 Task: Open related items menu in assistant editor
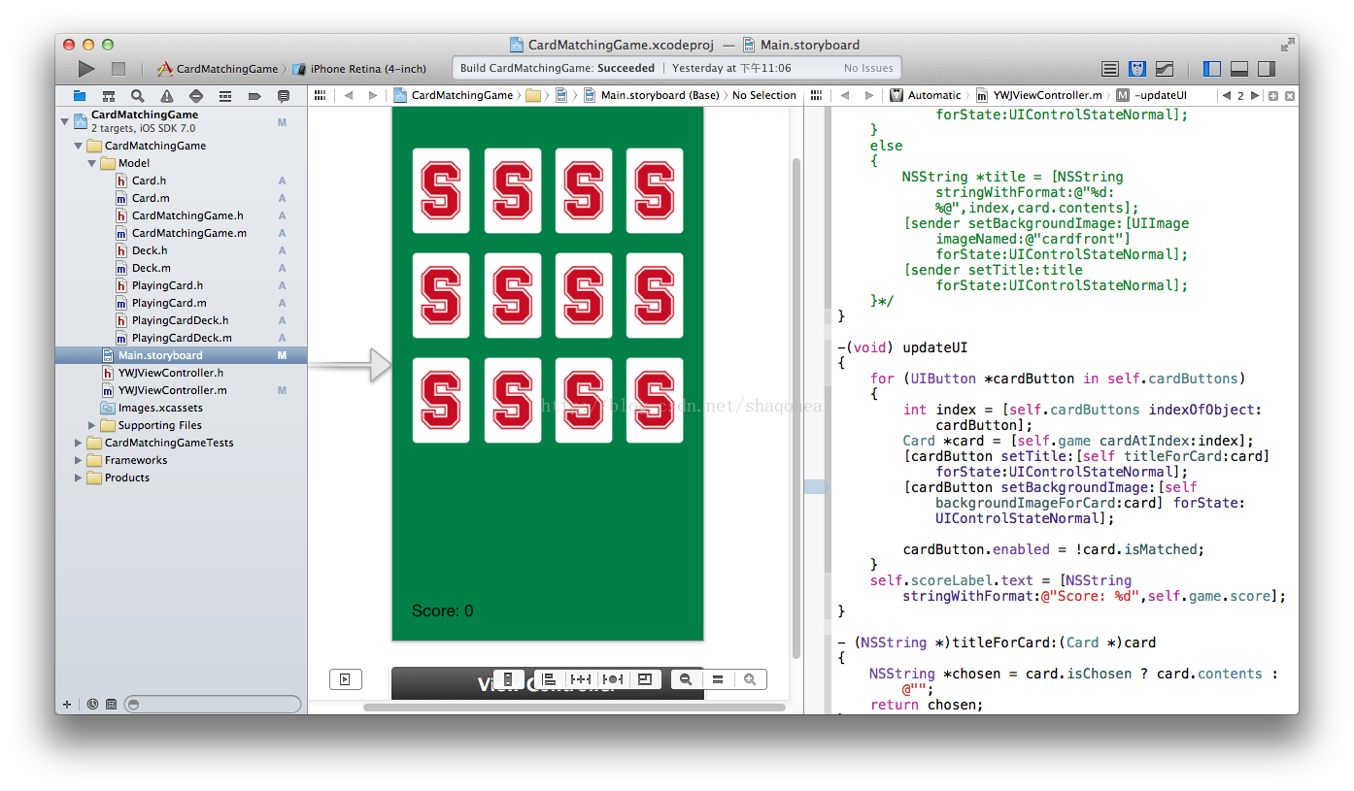[816, 95]
